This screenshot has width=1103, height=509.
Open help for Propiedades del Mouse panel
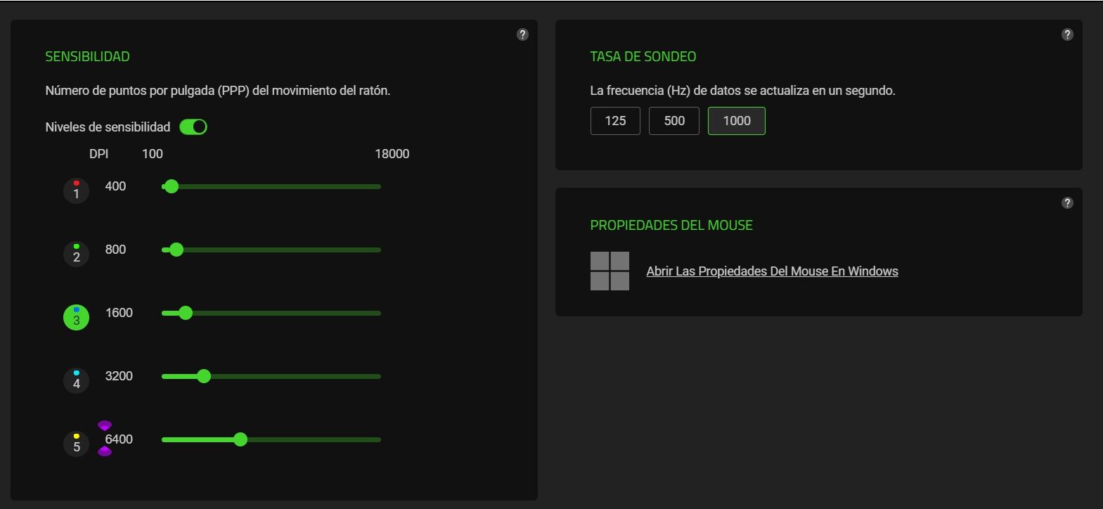[1067, 203]
